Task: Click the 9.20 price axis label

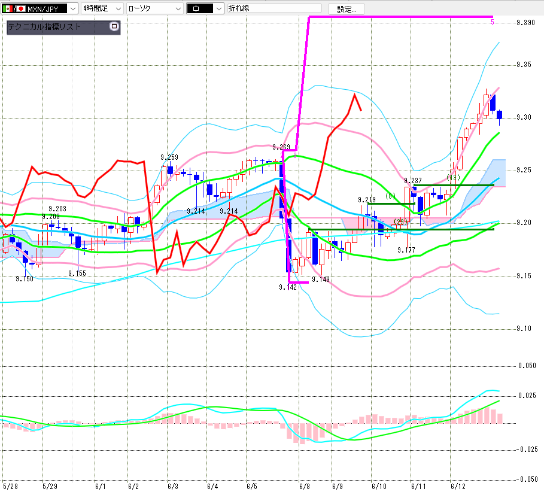Action: coord(524,223)
